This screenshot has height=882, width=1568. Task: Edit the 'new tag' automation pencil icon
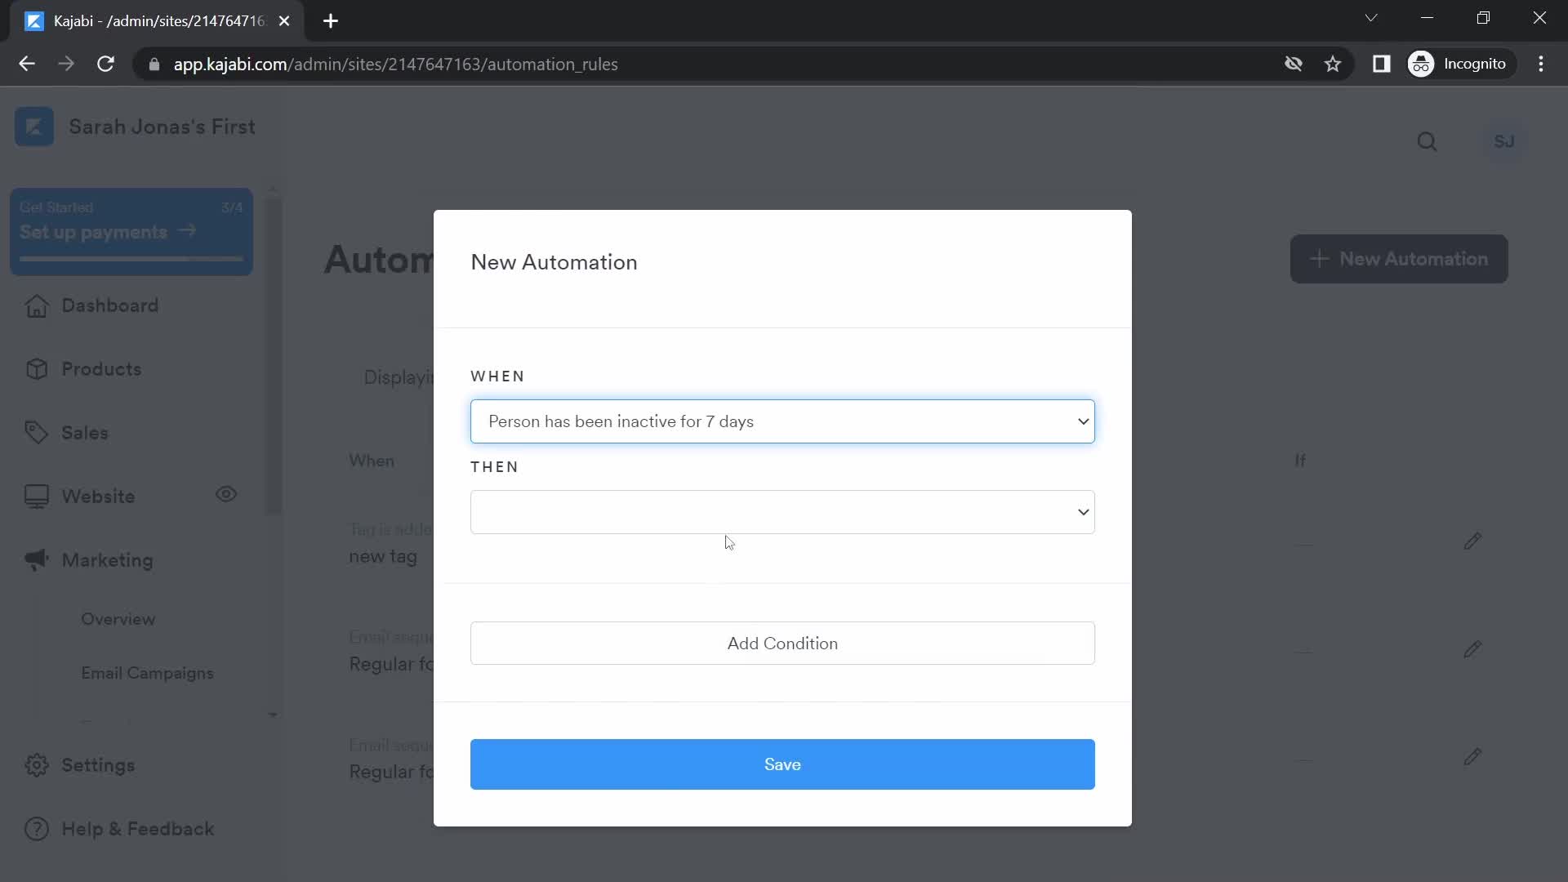click(x=1472, y=541)
